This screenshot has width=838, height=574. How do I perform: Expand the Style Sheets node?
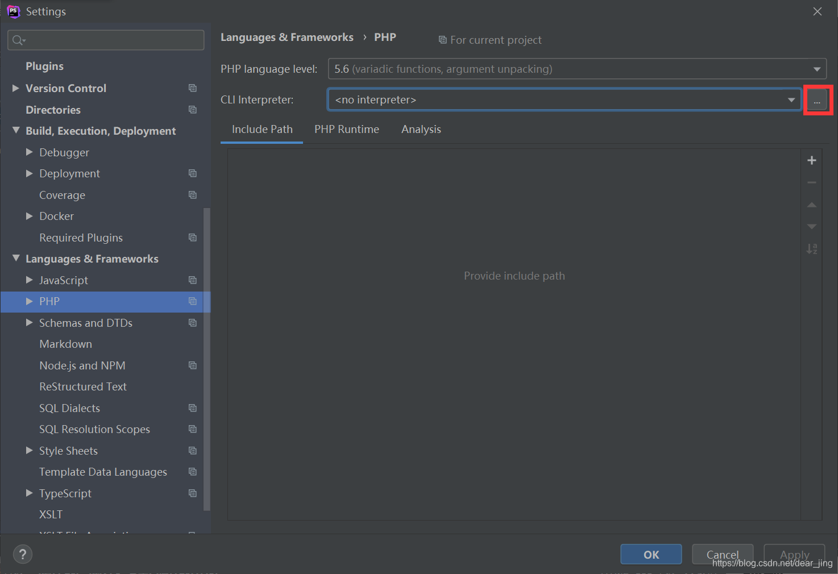[x=30, y=451]
